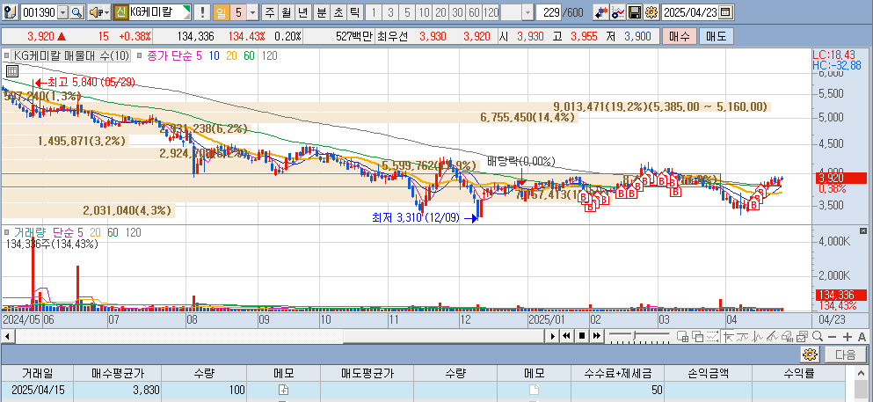This screenshot has width=873, height=402.
Task: Click the dotted range chart icon
Action: [x=712, y=336]
